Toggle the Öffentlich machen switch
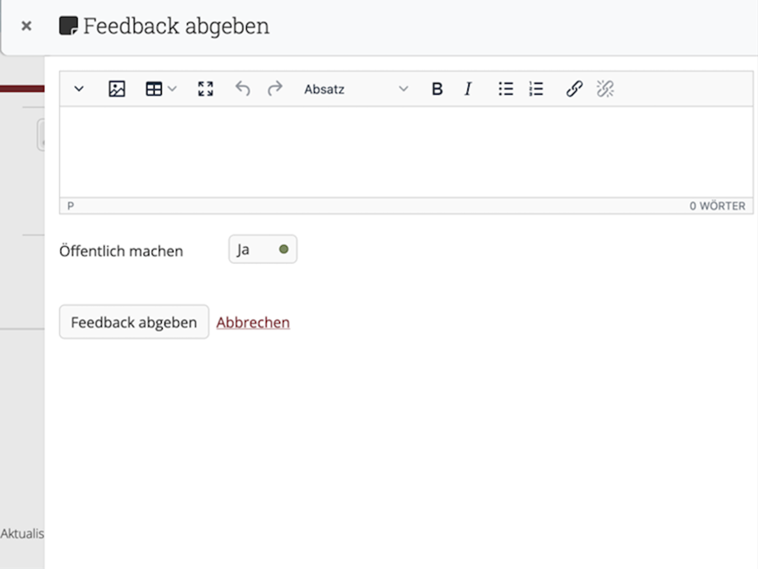758x569 pixels. [263, 250]
